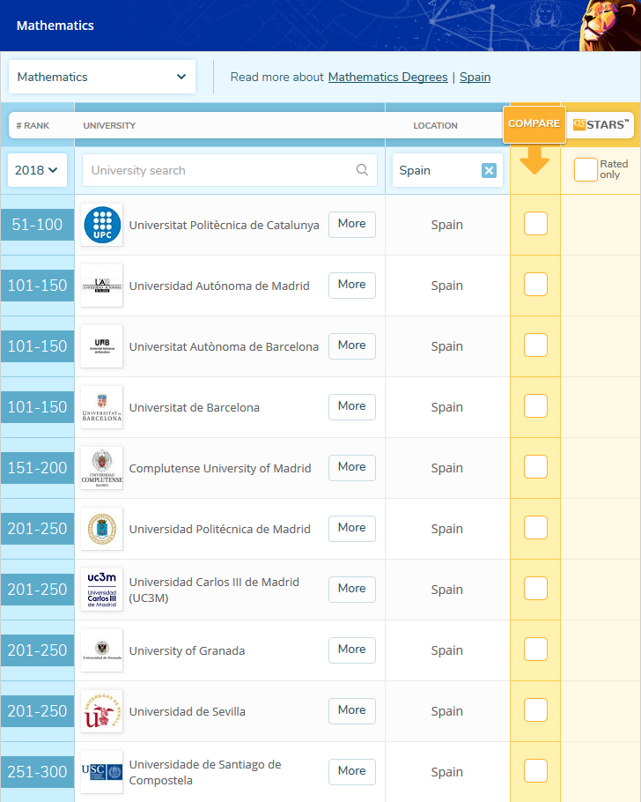Open the Spain link in header

tap(475, 78)
